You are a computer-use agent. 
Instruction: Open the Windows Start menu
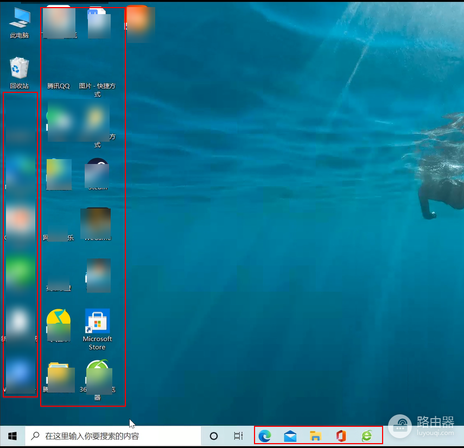click(12, 436)
